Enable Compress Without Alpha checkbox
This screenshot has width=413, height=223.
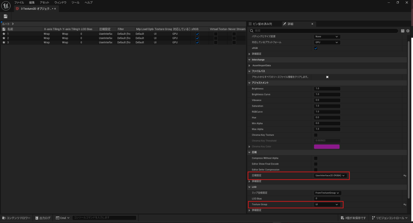point(316,158)
